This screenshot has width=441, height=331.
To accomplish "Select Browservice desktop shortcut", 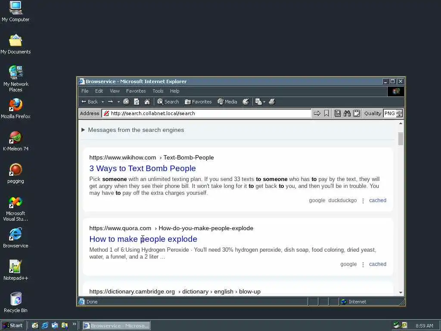I will [x=16, y=238].
